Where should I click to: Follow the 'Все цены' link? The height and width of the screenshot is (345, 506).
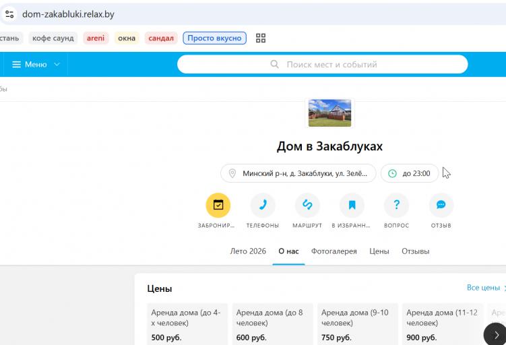click(x=483, y=287)
